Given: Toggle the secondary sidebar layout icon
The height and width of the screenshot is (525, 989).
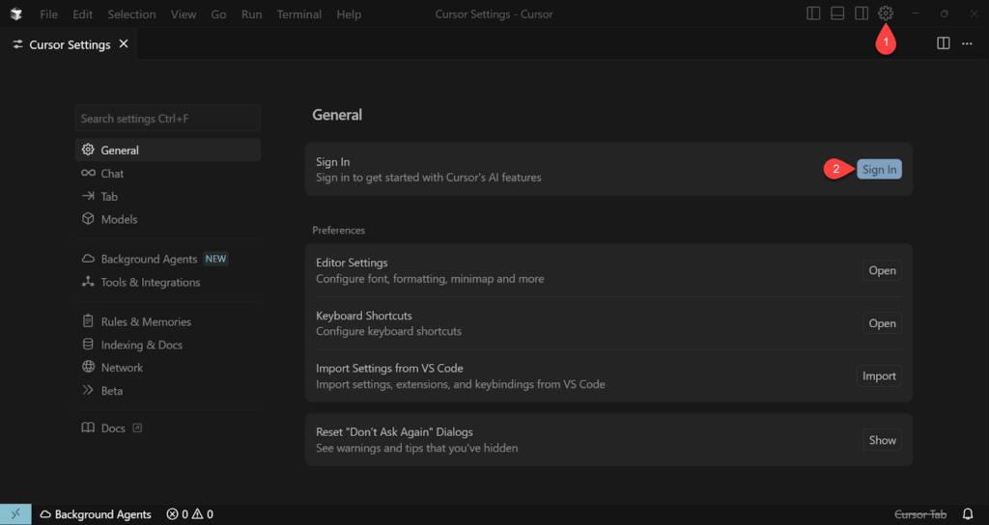Looking at the screenshot, I should [862, 14].
